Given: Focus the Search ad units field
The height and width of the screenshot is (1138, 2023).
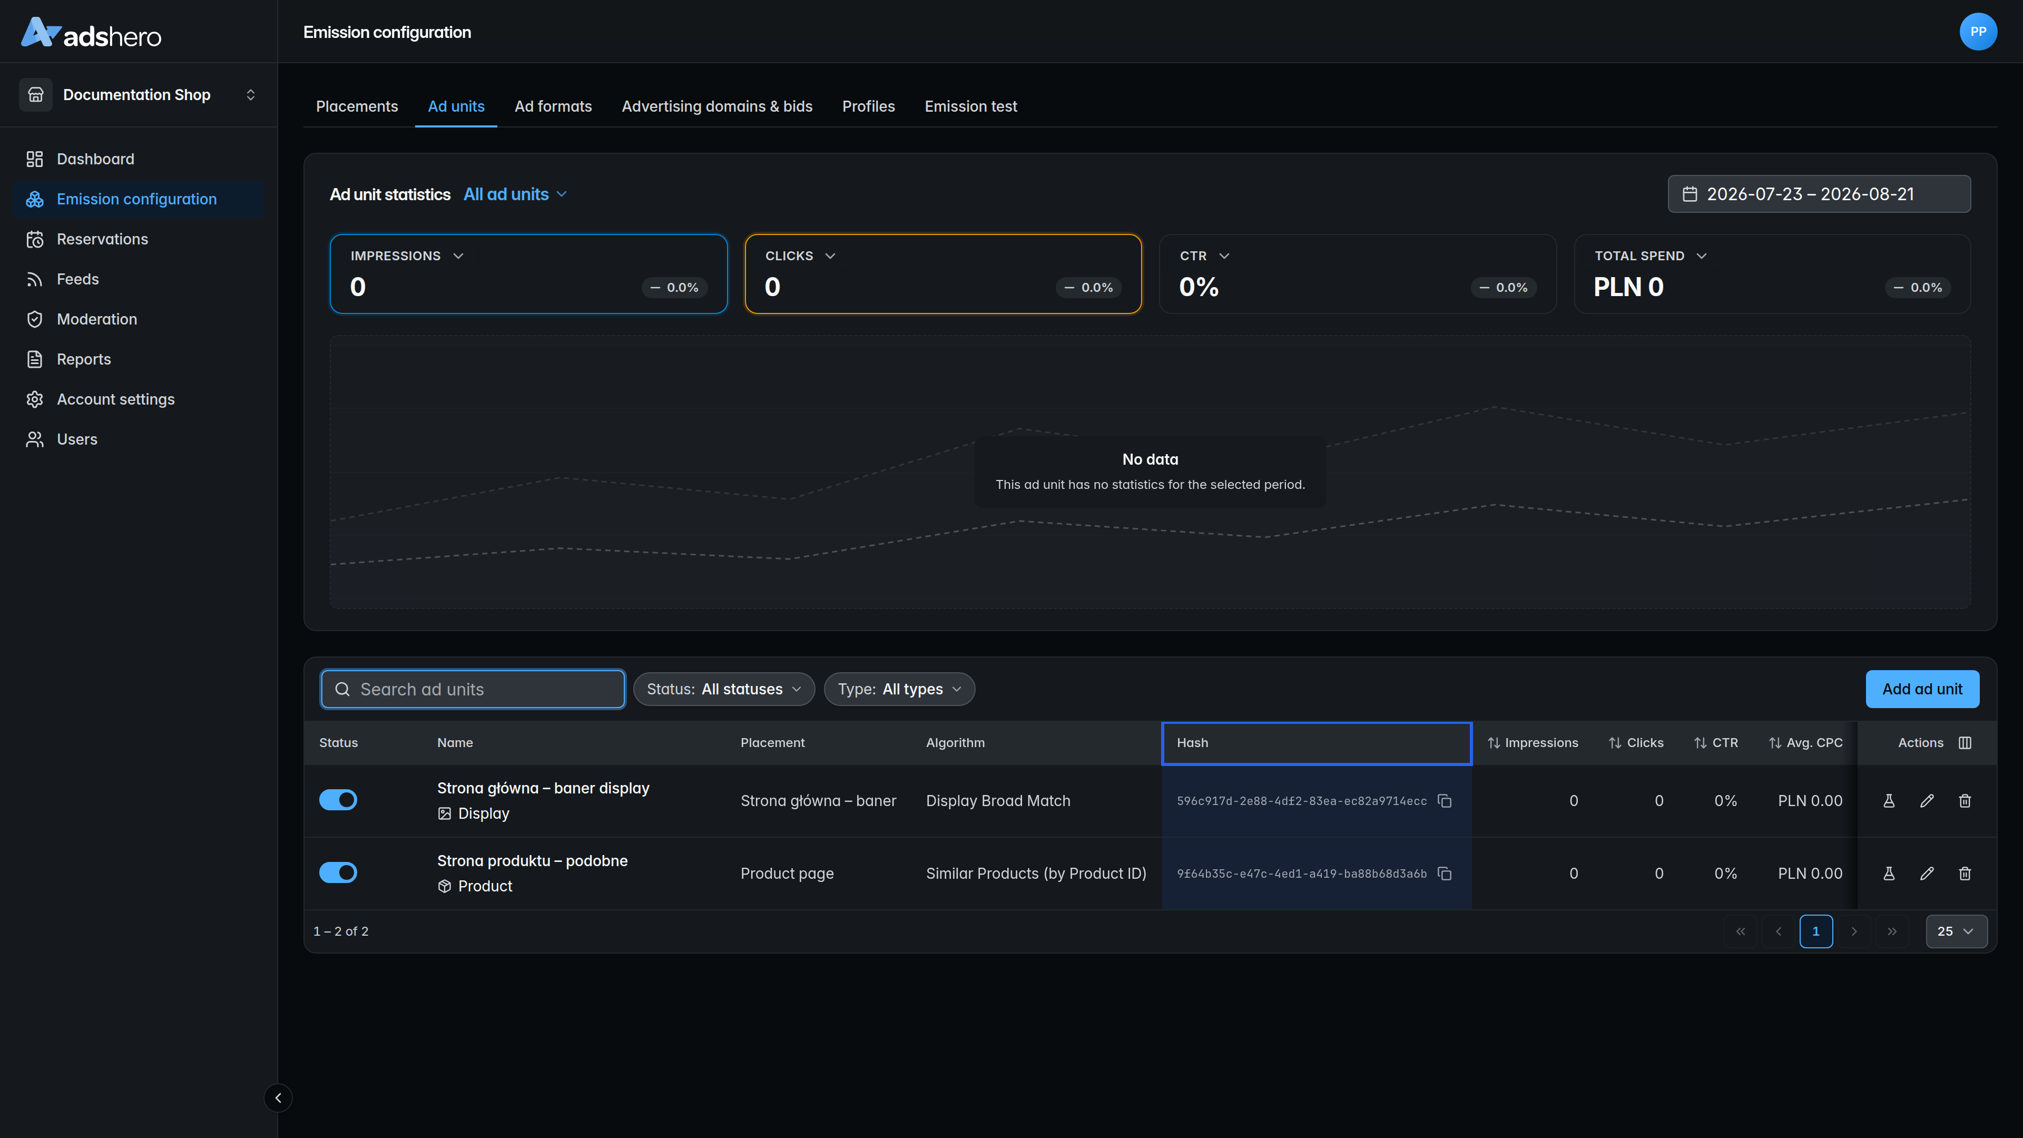Looking at the screenshot, I should coord(473,689).
